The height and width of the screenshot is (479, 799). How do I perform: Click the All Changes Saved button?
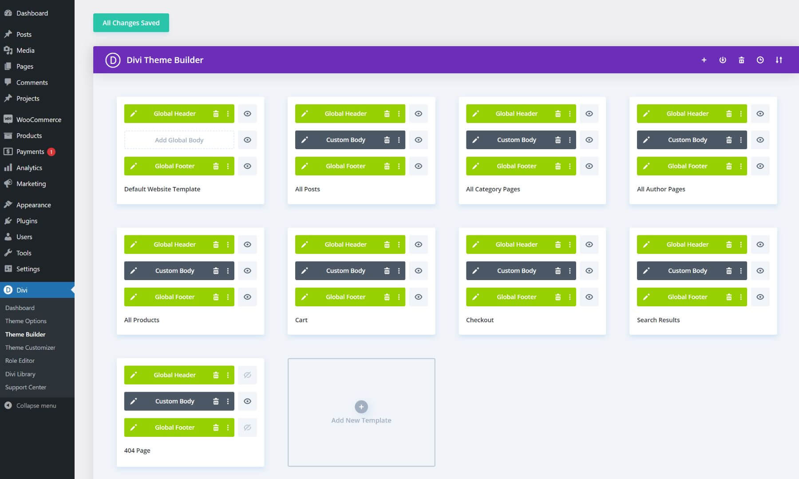[x=131, y=23]
